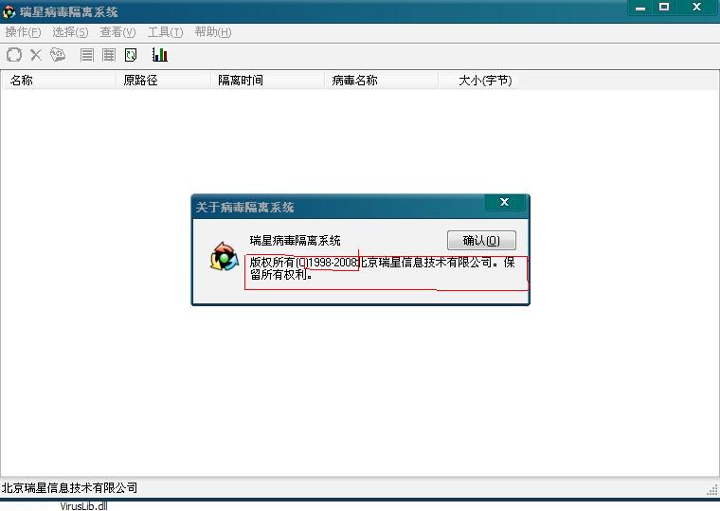Sort by the 原路径 column header

click(x=163, y=80)
